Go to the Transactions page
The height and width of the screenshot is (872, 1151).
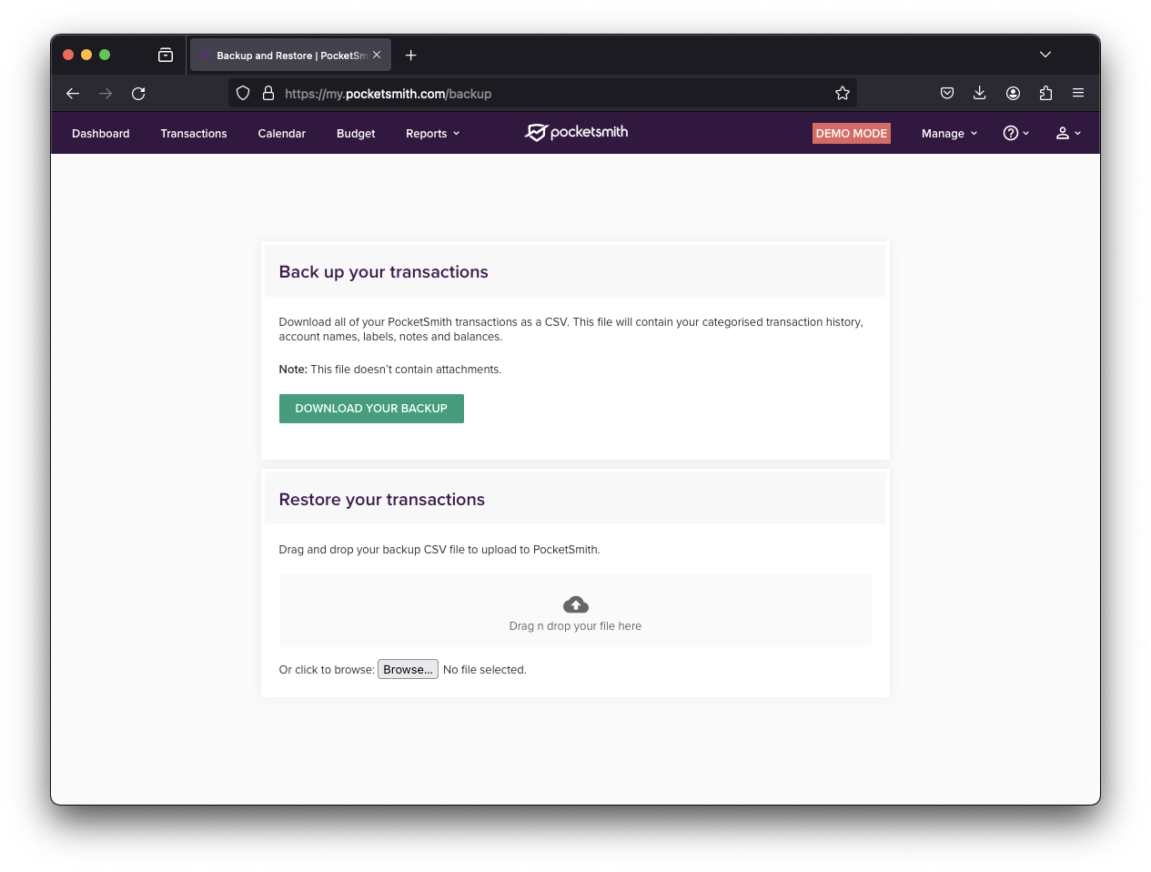point(194,134)
